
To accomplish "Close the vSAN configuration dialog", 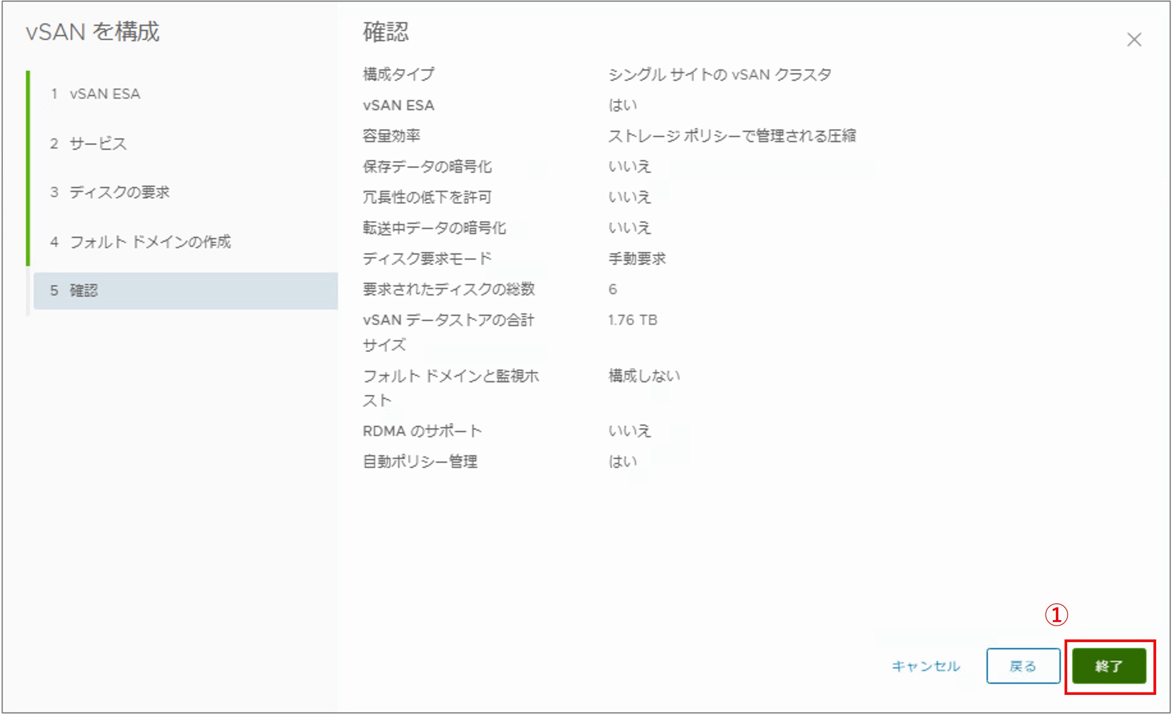I will (x=1135, y=39).
